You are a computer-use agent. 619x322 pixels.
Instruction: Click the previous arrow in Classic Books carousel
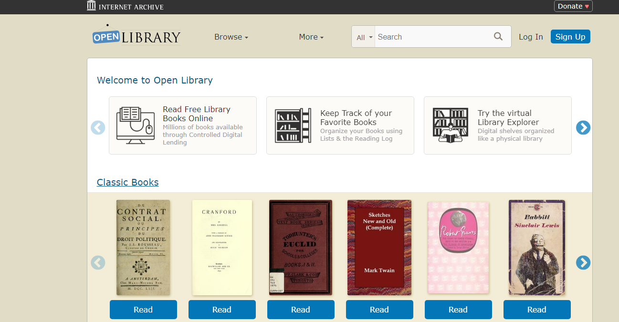(98, 262)
